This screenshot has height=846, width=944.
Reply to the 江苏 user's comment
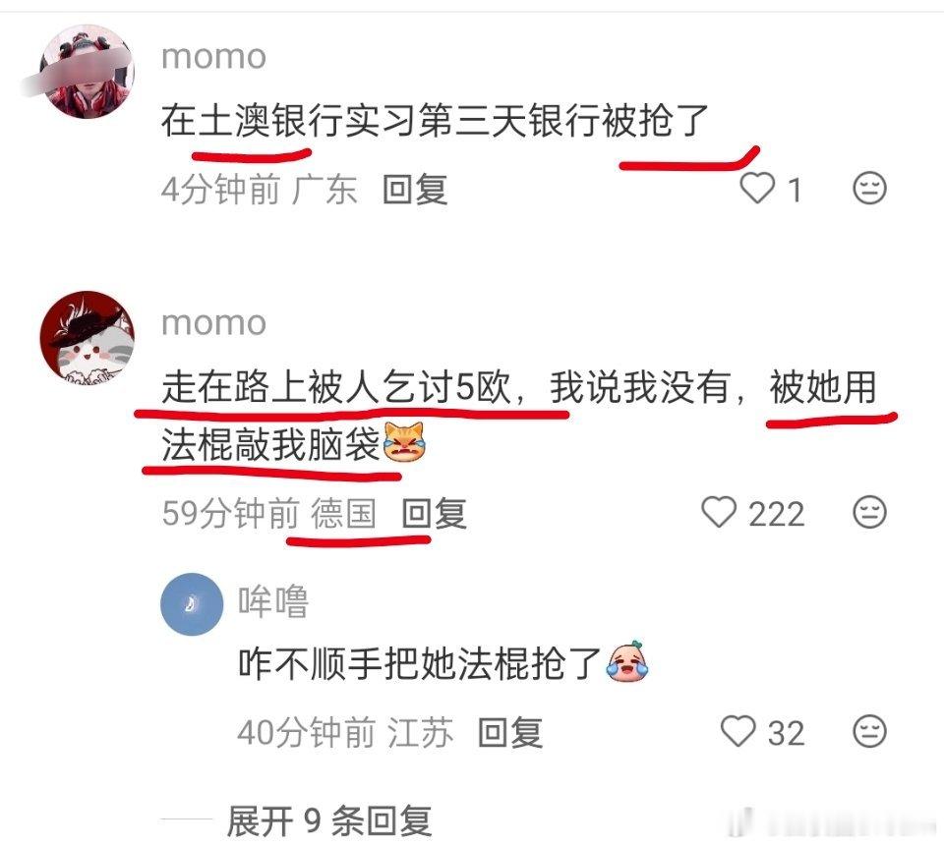coord(510,733)
